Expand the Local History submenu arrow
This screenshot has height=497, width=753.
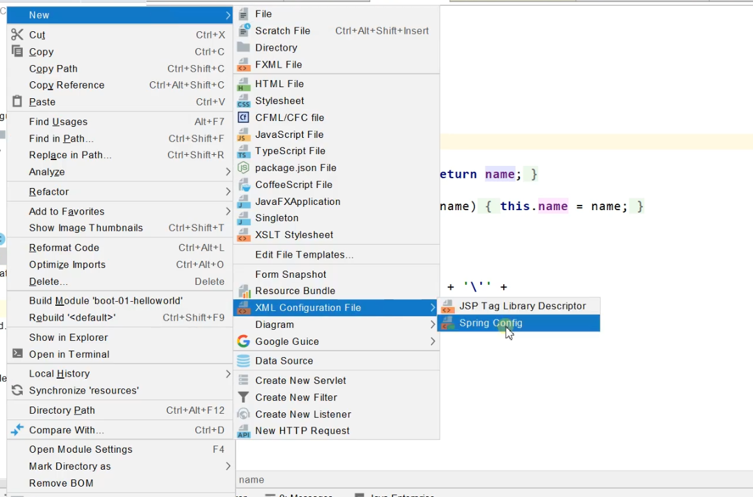point(228,373)
